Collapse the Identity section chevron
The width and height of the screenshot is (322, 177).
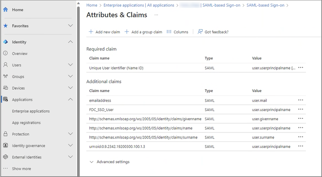point(70,42)
